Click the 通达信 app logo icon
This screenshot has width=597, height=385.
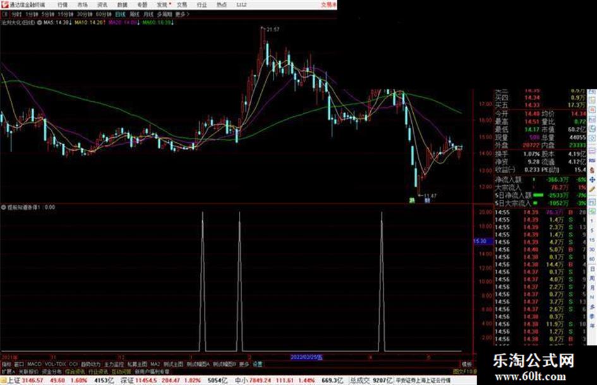click(4, 4)
